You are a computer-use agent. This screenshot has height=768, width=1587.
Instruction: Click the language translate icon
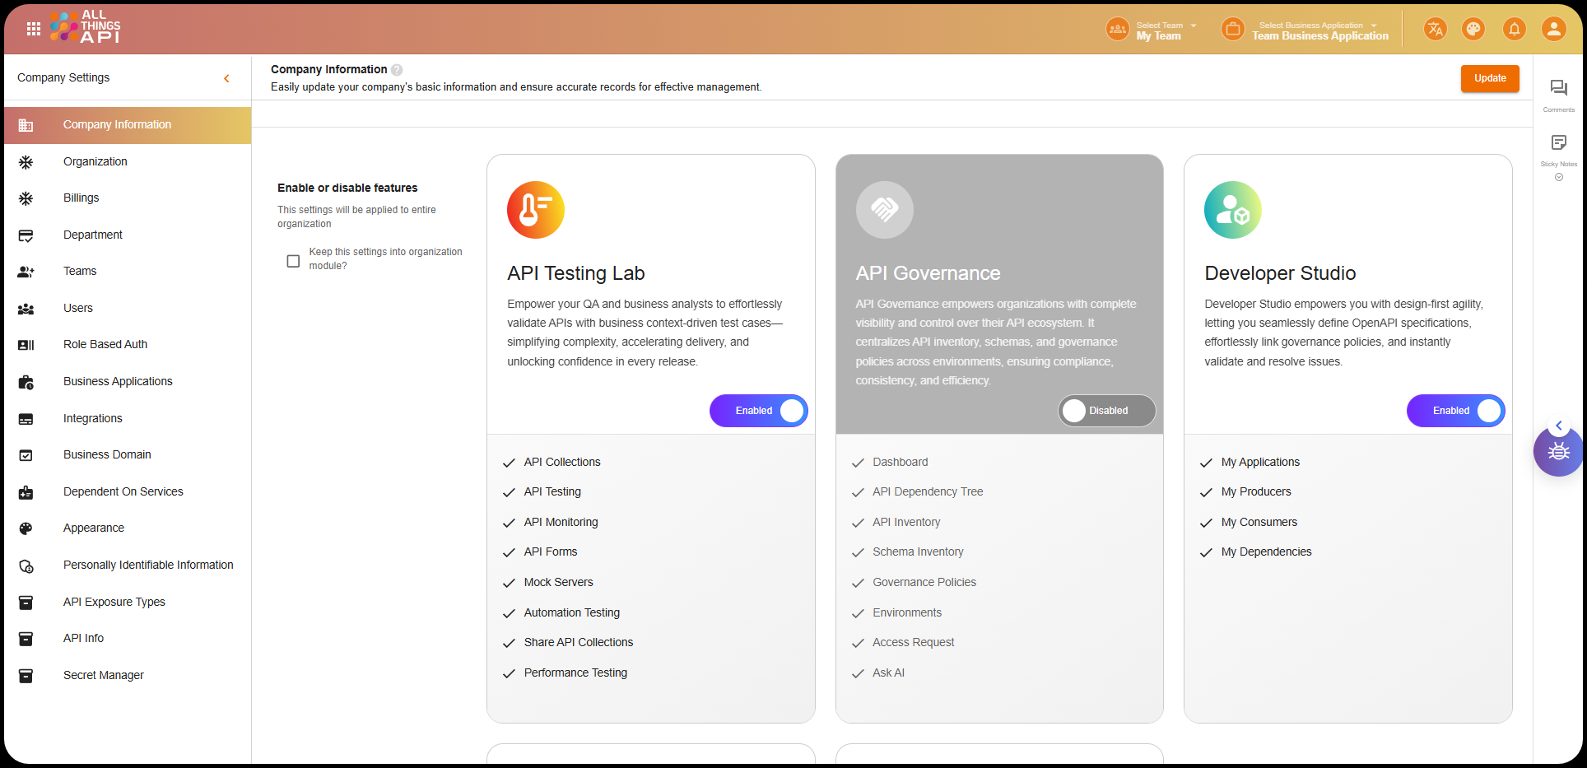1435,30
